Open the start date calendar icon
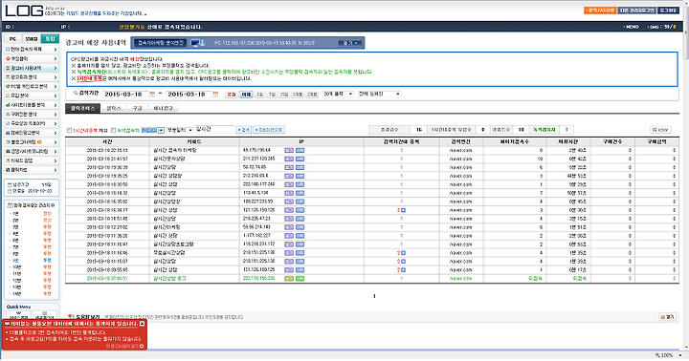This screenshot has width=689, height=361. [x=152, y=95]
